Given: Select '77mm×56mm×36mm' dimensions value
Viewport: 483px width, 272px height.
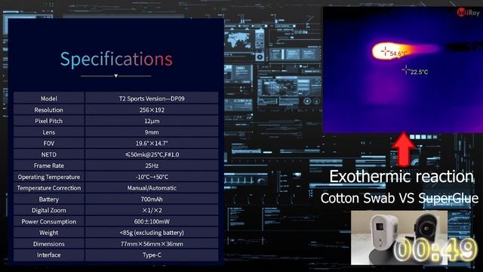Looking at the screenshot, I should coord(152,244).
